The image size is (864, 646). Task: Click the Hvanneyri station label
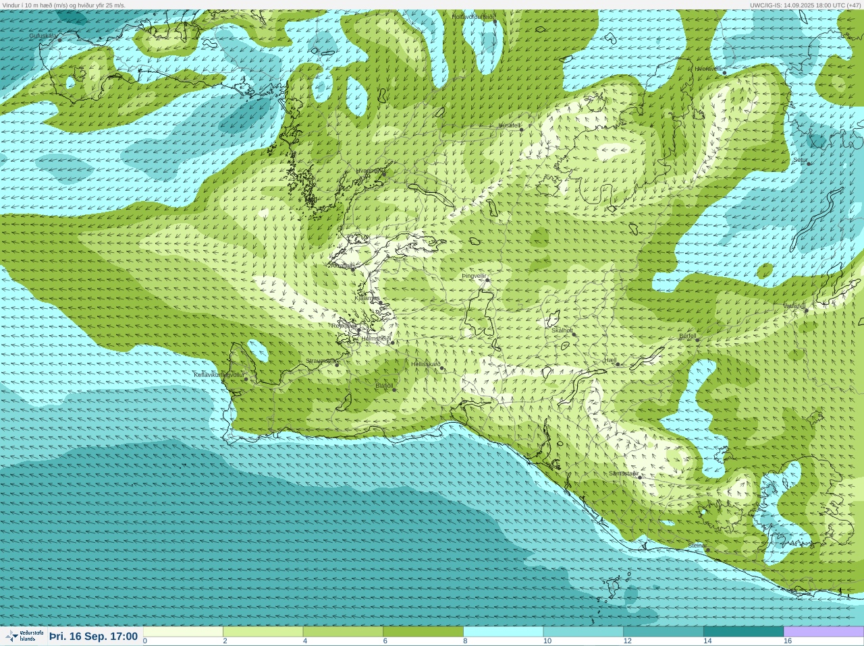369,171
